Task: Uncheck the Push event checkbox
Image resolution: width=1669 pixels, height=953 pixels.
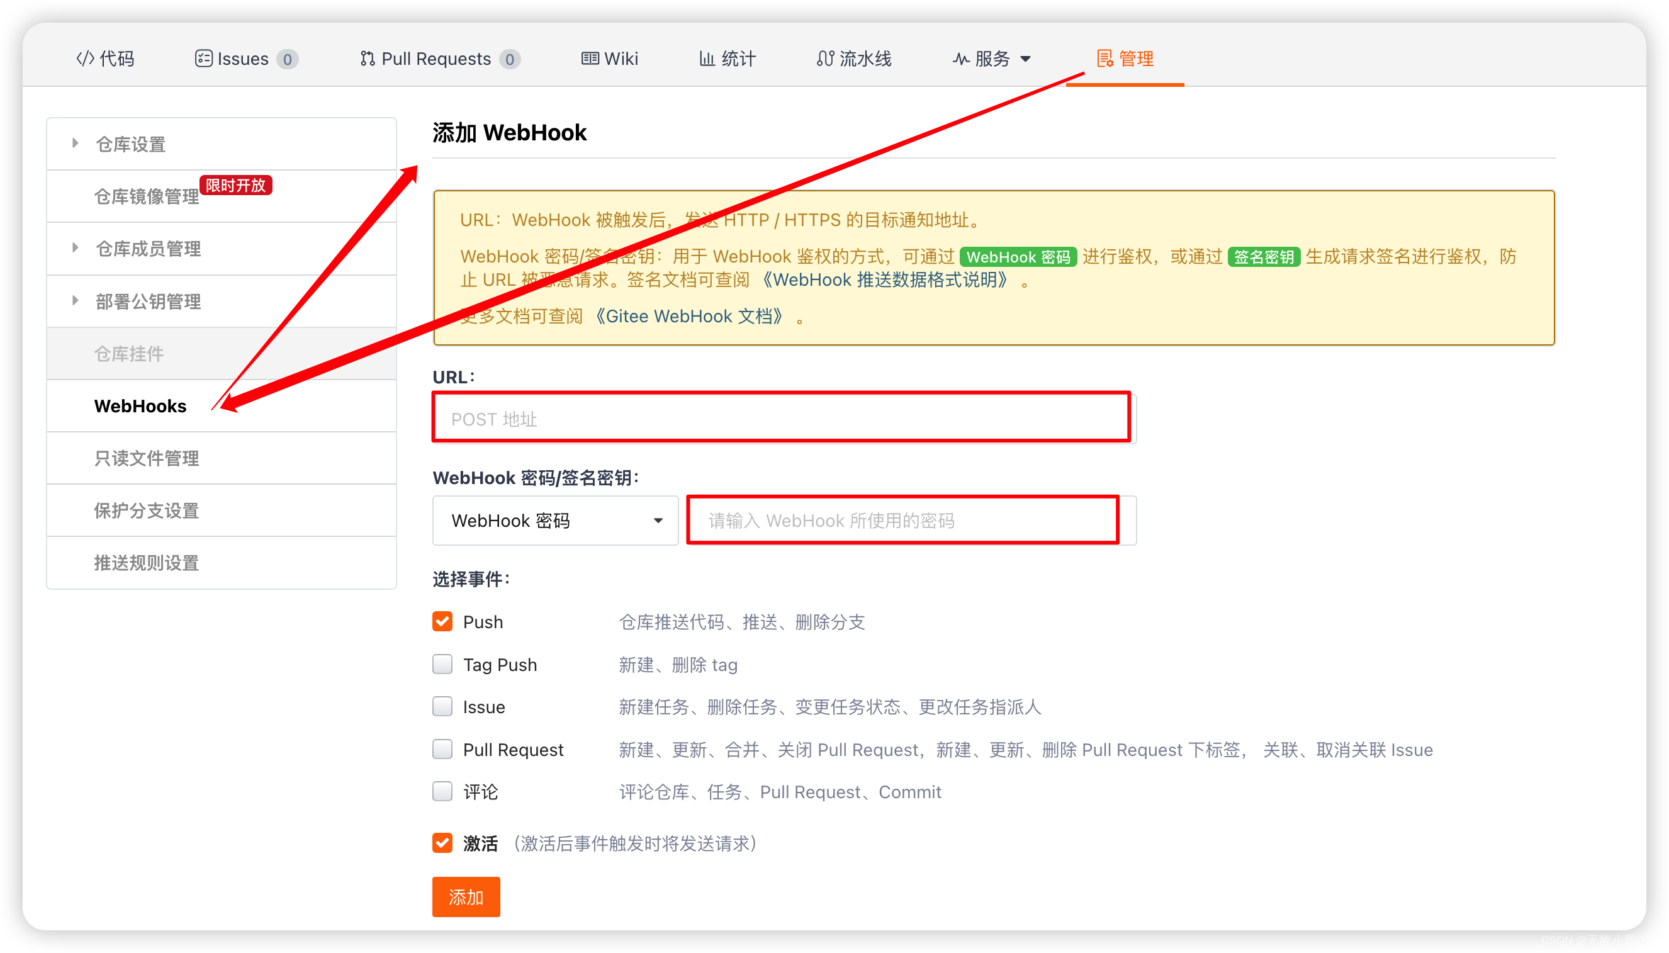Action: pos(442,621)
